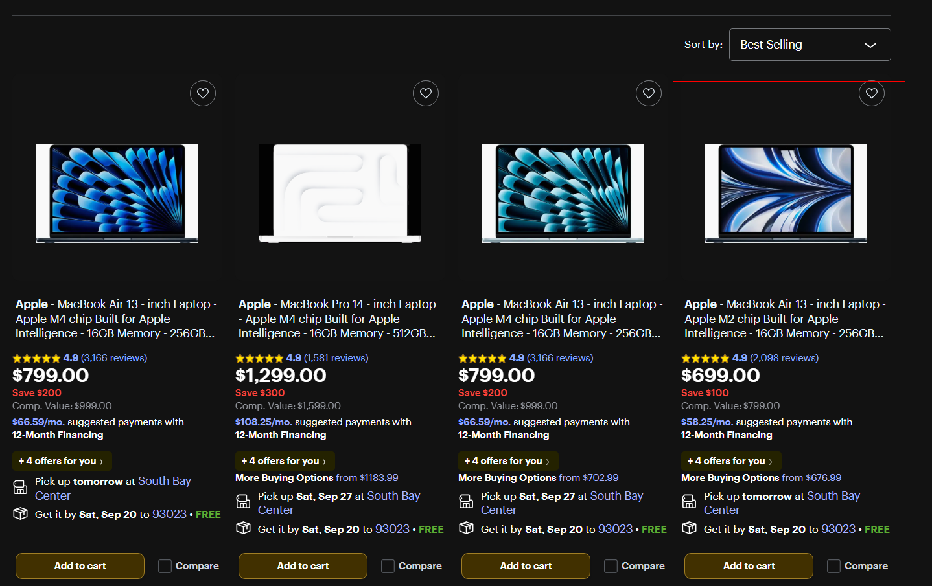Change ZIP code 93023 on the MacBook Pro card
Image resolution: width=932 pixels, height=586 pixels.
point(392,529)
